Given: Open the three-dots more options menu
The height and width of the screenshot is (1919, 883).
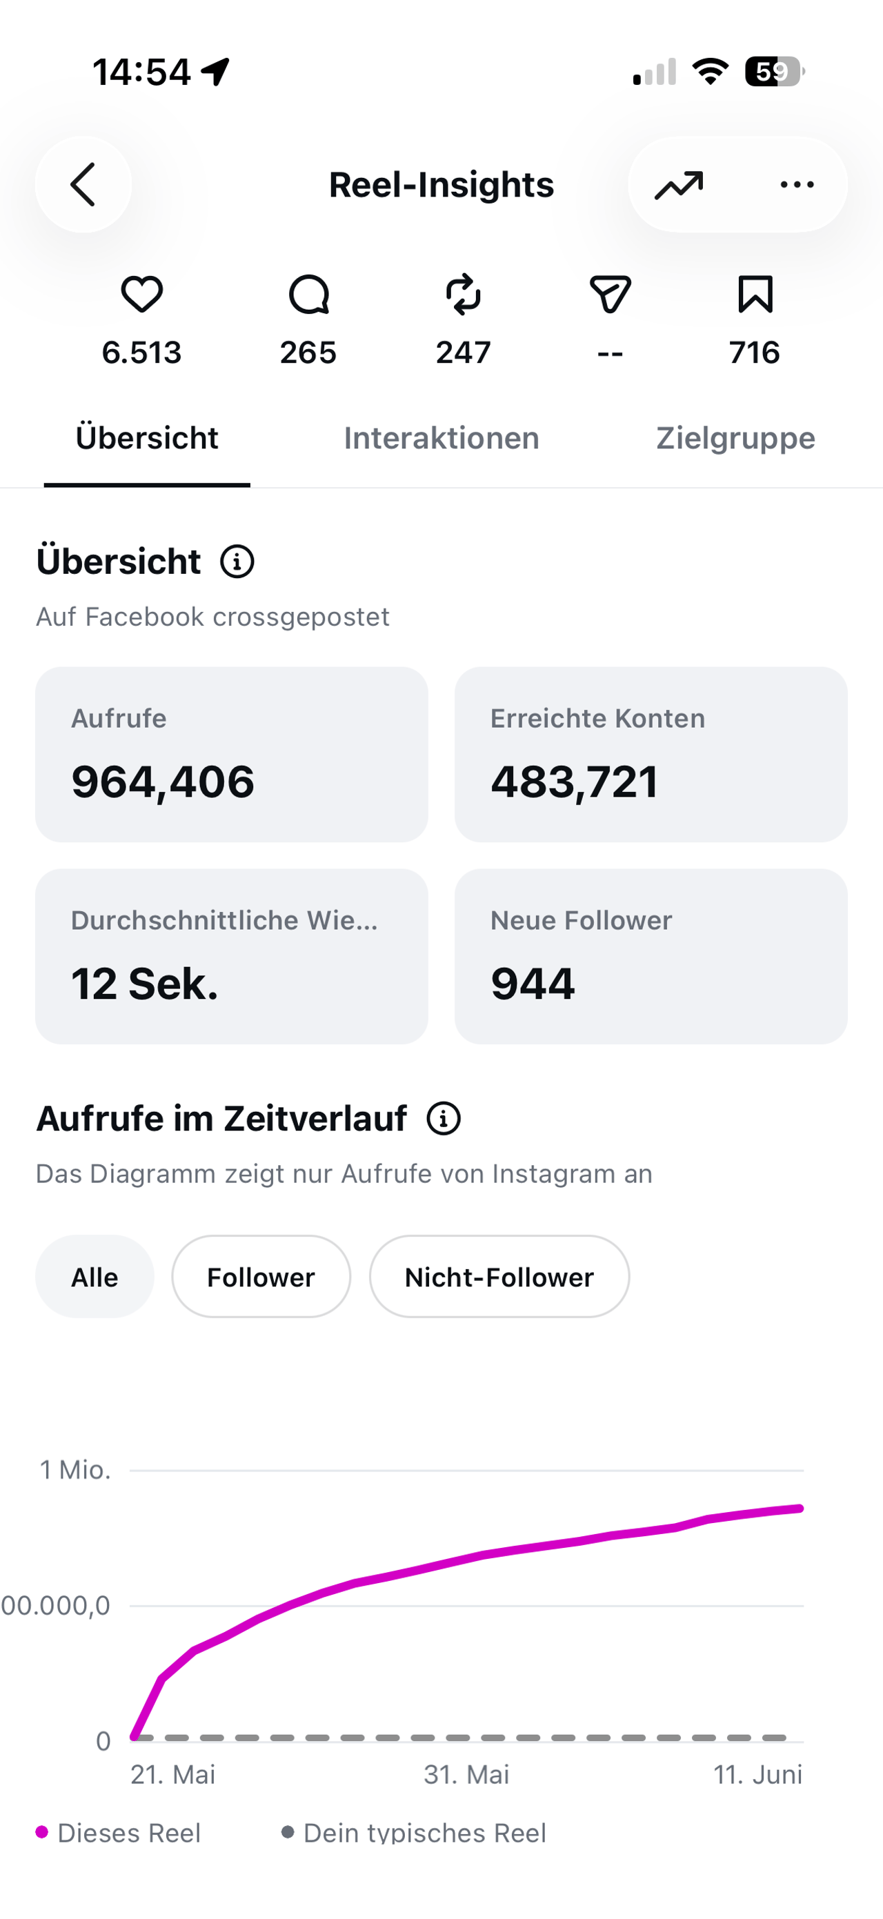Looking at the screenshot, I should point(797,185).
